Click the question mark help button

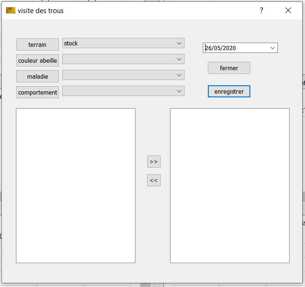tap(262, 10)
